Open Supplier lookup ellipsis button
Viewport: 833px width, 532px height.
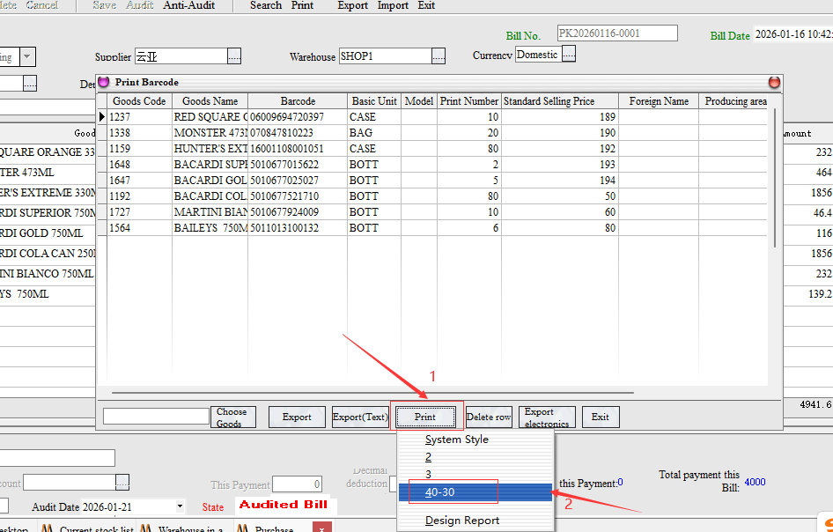[233, 56]
